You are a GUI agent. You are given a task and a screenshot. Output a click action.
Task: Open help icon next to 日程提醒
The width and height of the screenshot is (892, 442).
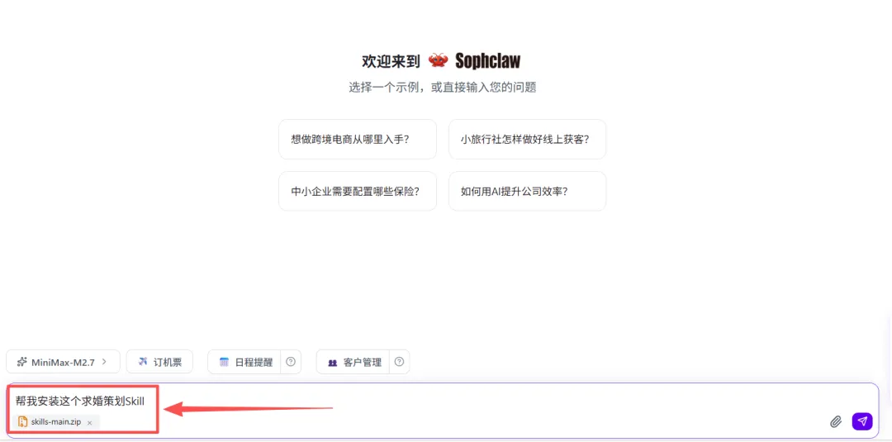coord(291,362)
